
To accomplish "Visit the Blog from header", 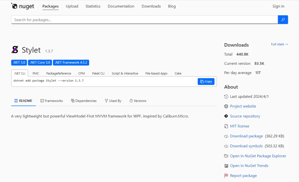I will click(172, 6).
